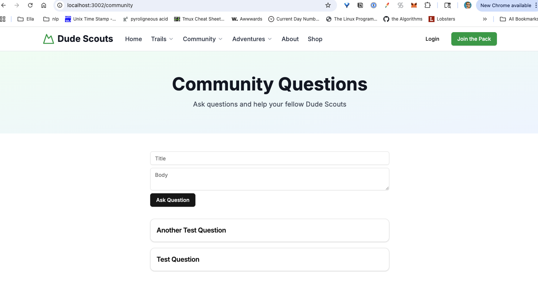The width and height of the screenshot is (538, 292).
Task: Click the 1Password extension icon
Action: pos(374,5)
